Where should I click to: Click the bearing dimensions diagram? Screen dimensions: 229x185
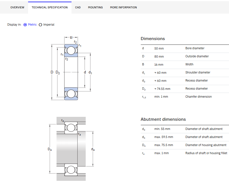tap(71, 68)
